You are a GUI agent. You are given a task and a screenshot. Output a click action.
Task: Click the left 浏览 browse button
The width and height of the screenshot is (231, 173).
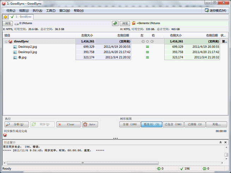coord(8,23)
